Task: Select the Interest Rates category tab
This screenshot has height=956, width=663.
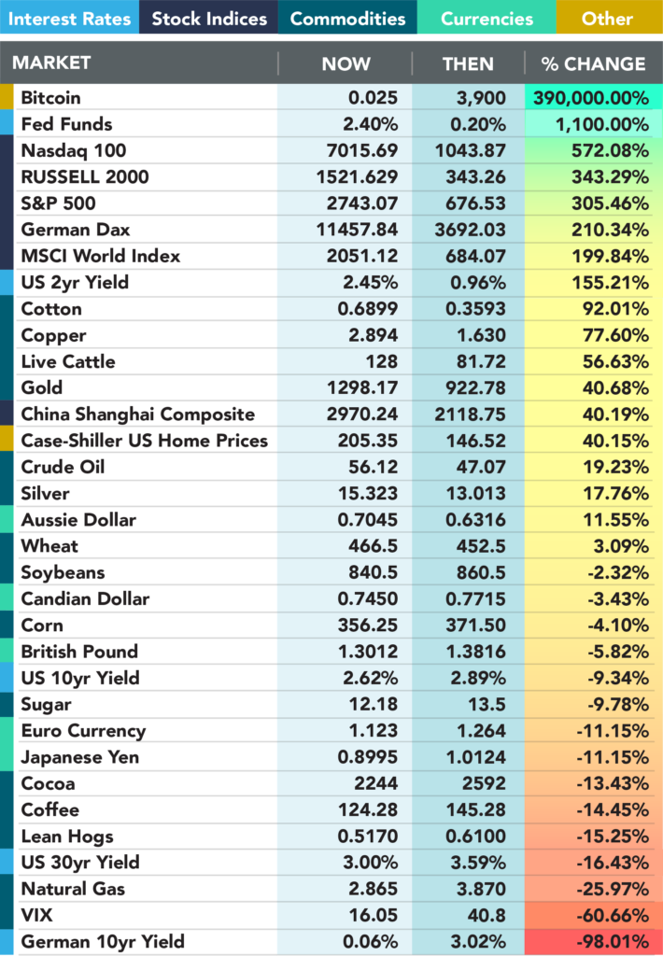Action: (x=69, y=19)
